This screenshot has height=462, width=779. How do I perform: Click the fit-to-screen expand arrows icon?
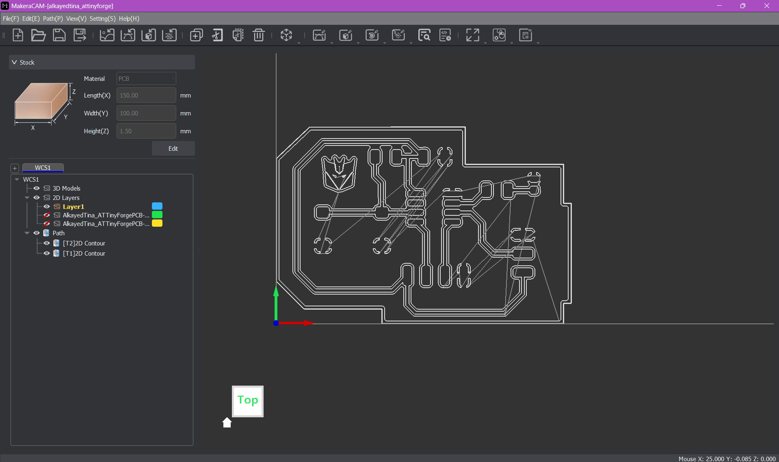(472, 35)
